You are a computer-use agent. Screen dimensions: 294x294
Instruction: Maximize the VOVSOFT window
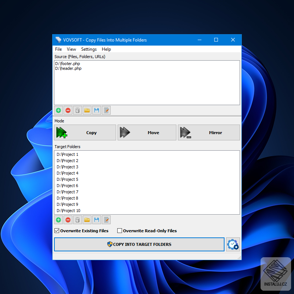[x=216, y=40]
